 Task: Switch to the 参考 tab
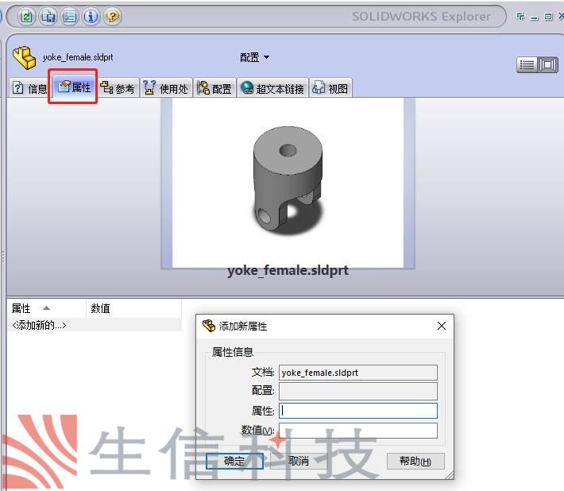[x=118, y=88]
